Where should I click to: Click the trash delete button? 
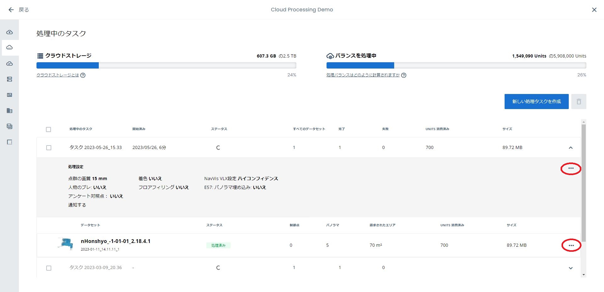[579, 102]
